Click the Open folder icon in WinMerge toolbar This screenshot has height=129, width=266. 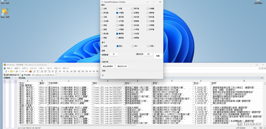click(x=11, y=71)
